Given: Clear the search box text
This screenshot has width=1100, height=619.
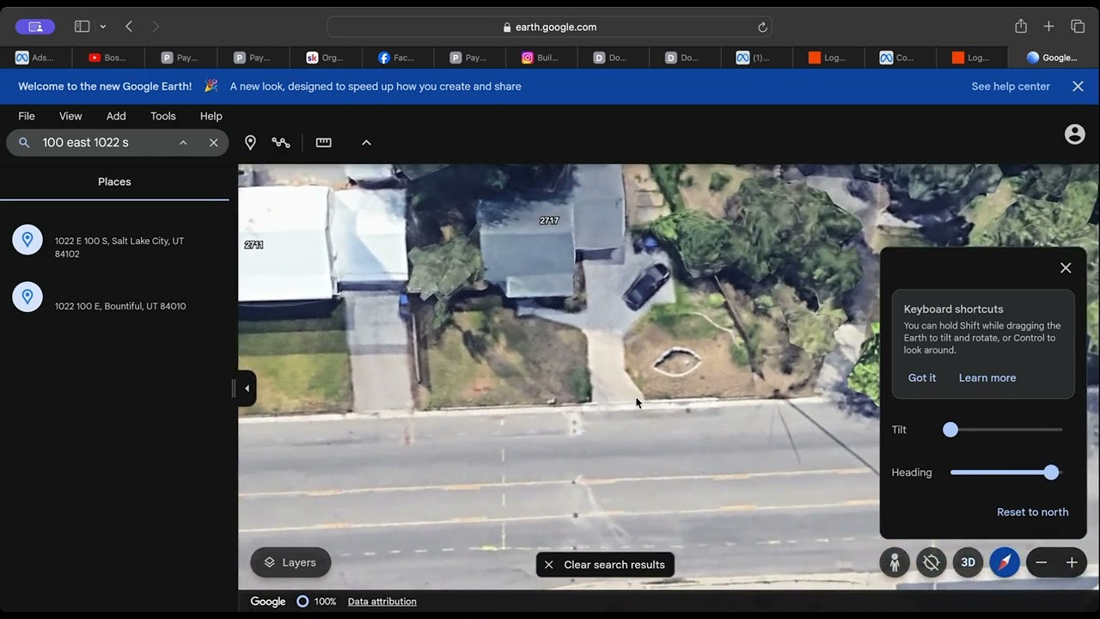Looking at the screenshot, I should [x=214, y=143].
